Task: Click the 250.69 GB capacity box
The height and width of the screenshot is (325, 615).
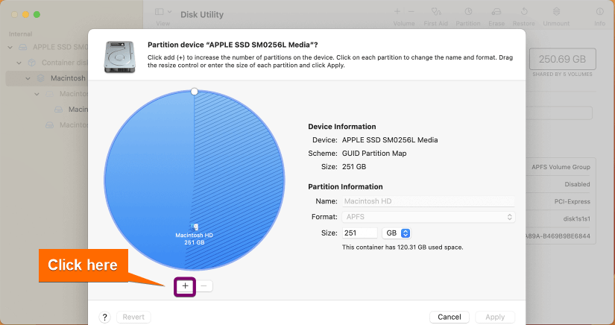Action: click(x=562, y=59)
